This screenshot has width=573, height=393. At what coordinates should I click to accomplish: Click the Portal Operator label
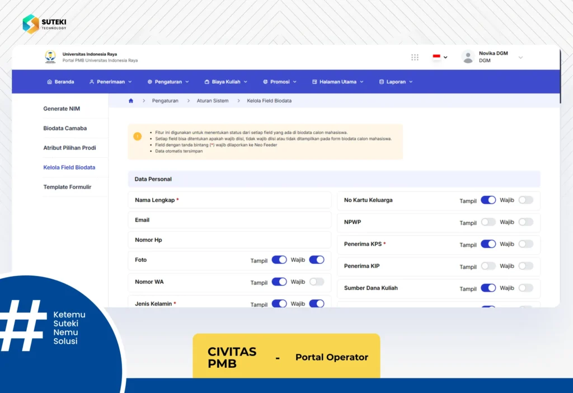point(331,357)
